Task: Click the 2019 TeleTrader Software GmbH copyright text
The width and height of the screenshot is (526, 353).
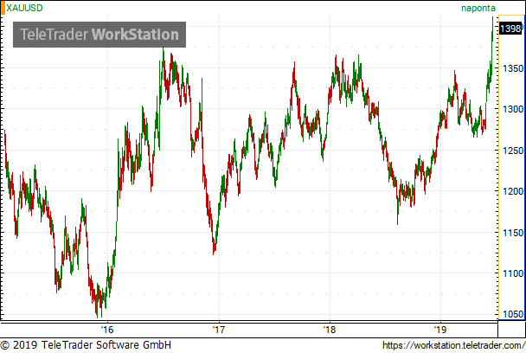Action: coord(86,345)
